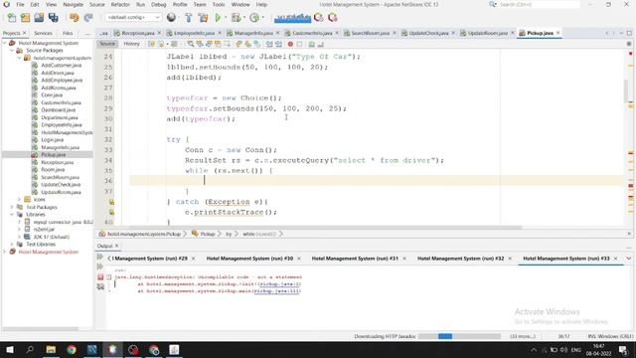Viewport: 636px width, 358px height.
Task: Click the Undo toolbar icon
Action: pos(74,18)
